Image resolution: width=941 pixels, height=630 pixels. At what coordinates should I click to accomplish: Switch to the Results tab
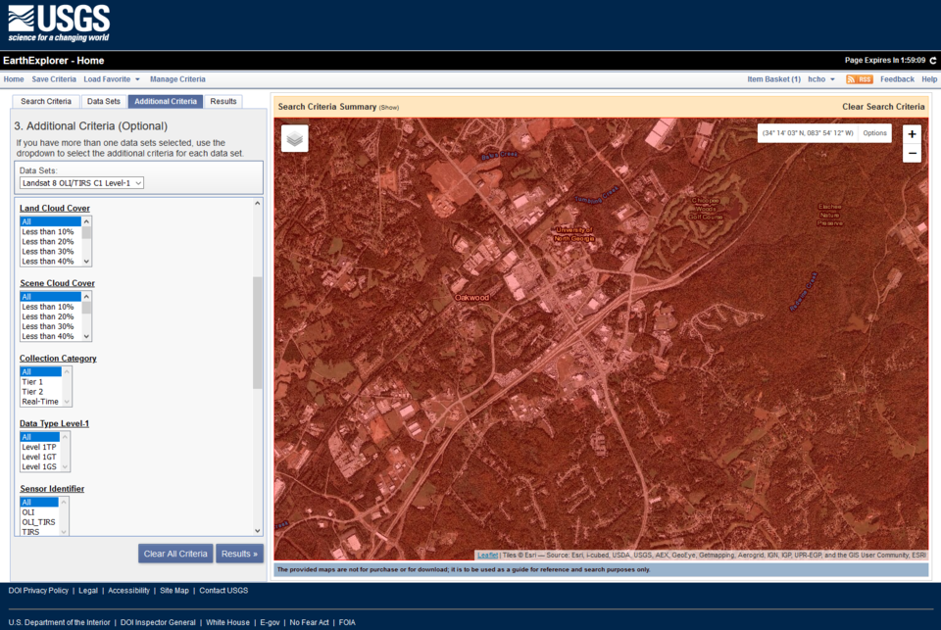pyautogui.click(x=223, y=100)
